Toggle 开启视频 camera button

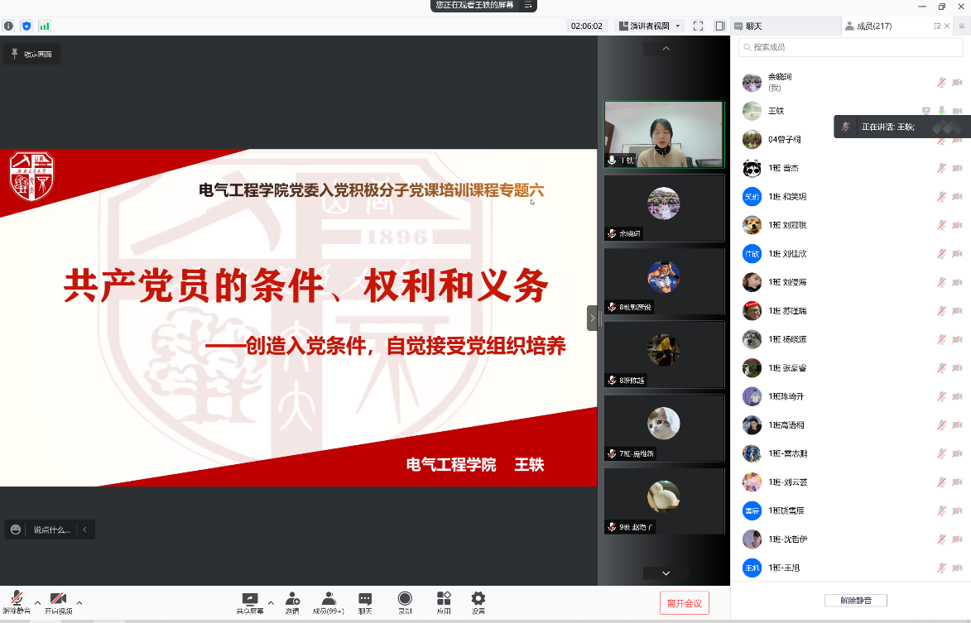tap(58, 601)
